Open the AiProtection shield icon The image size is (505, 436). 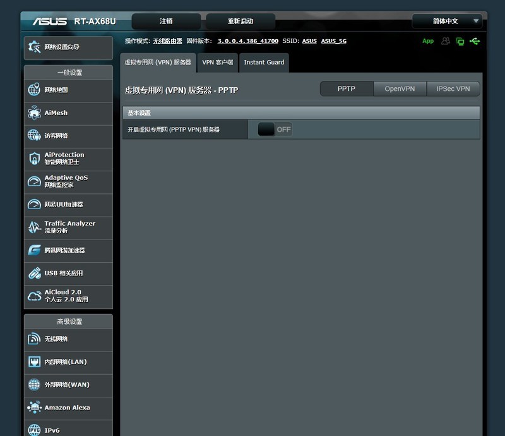point(34,159)
